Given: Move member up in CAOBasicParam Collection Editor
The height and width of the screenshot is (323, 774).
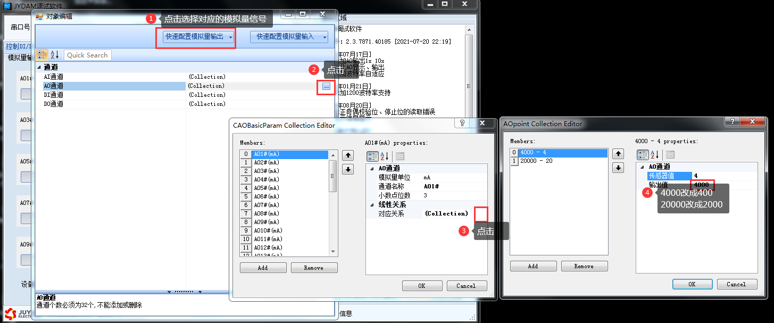Looking at the screenshot, I should pyautogui.click(x=348, y=155).
